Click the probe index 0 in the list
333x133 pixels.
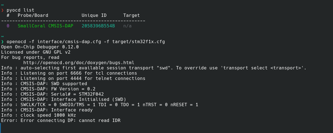pos(8,26)
